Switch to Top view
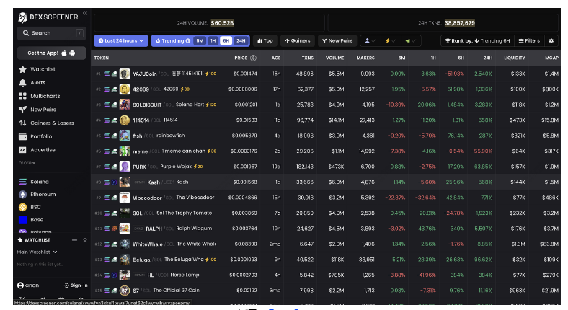The width and height of the screenshot is (568, 310). 265,41
